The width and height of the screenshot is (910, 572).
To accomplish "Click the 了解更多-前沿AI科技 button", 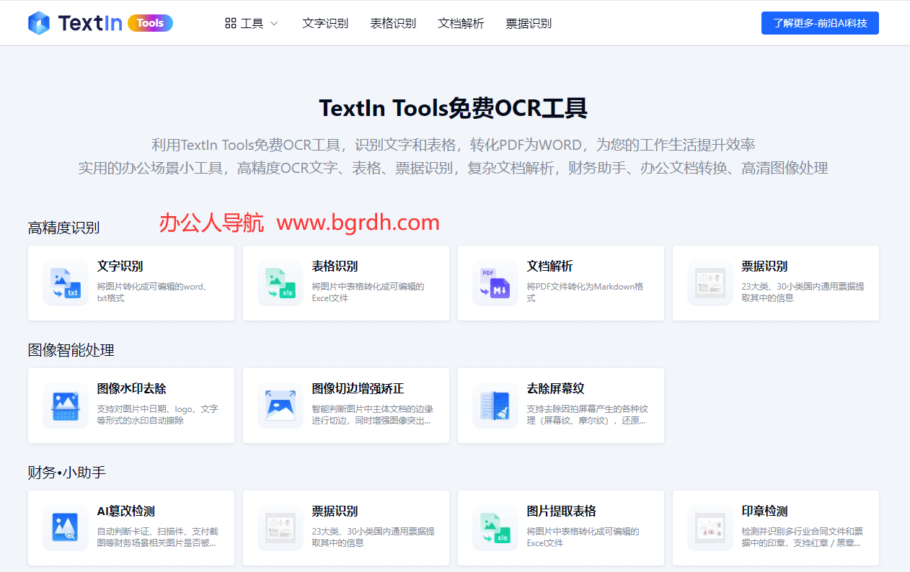I will [820, 22].
